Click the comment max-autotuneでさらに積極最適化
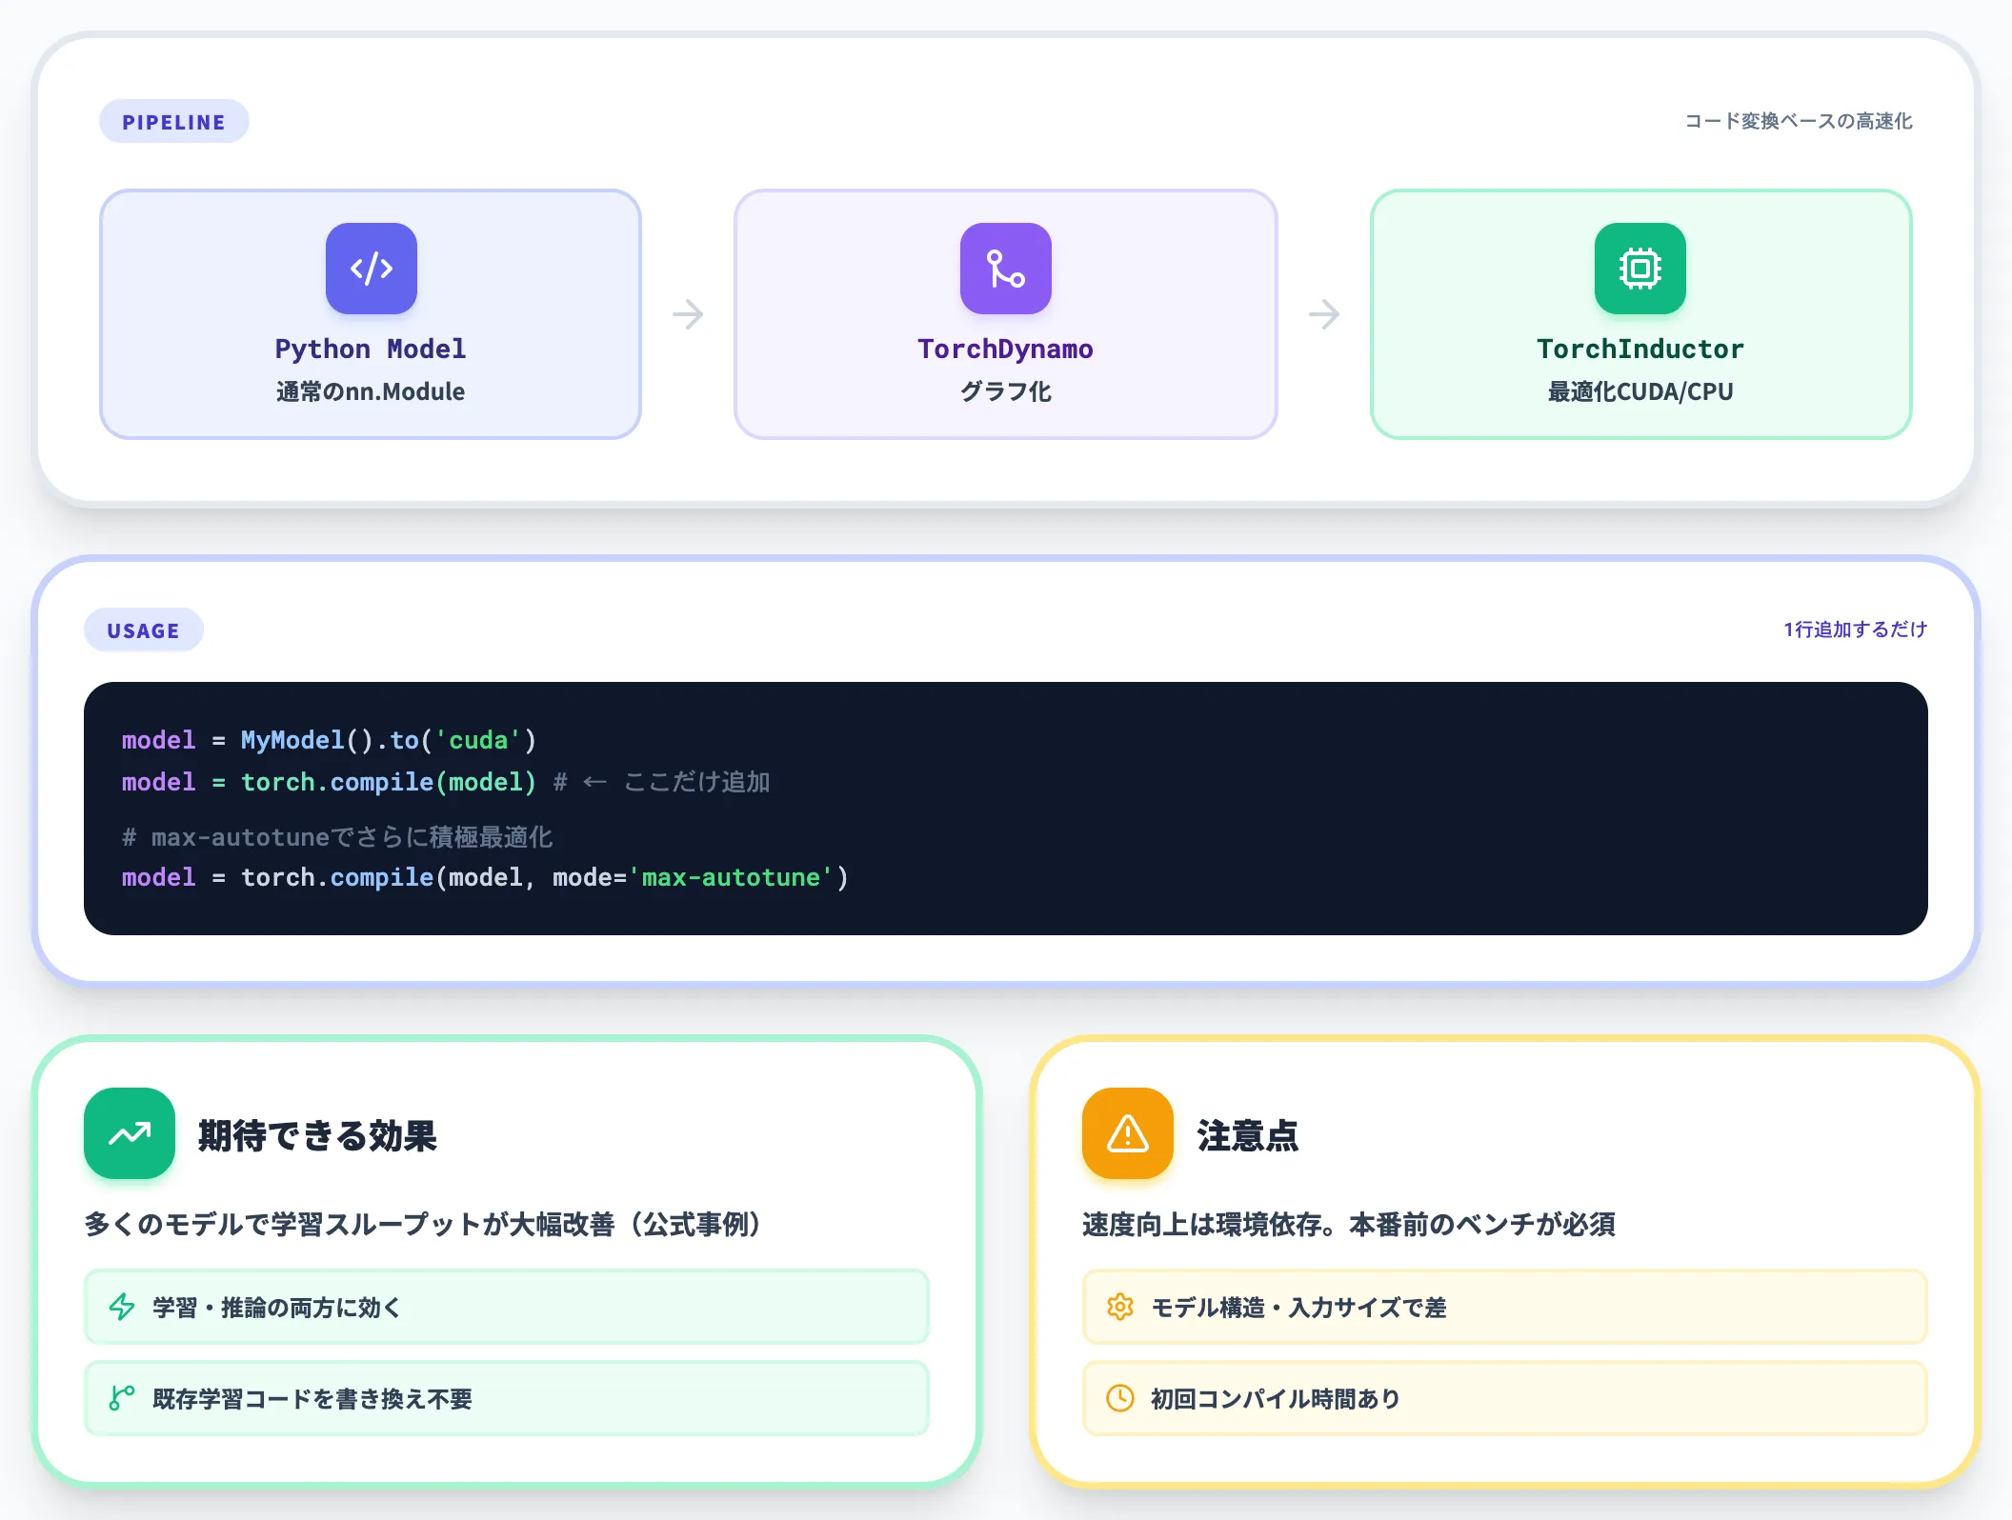The image size is (2012, 1520). pos(337,837)
